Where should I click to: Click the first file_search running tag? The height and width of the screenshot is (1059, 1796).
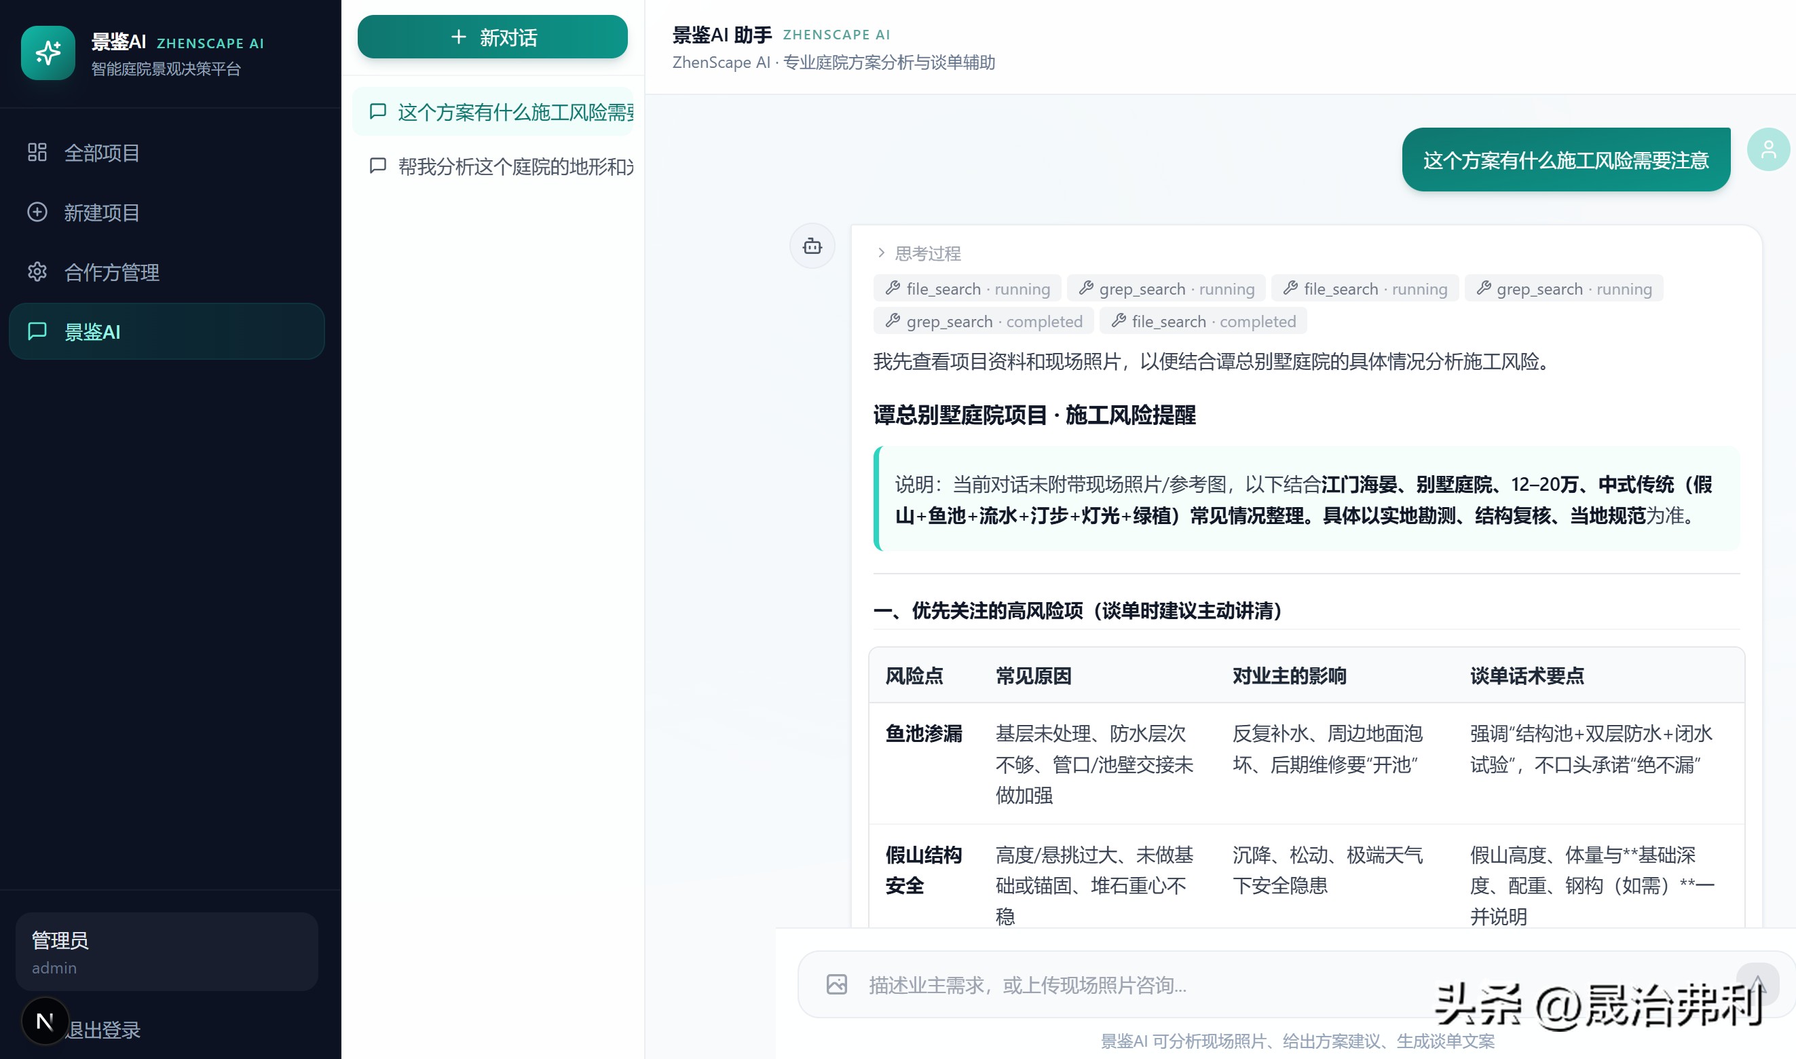[x=967, y=289]
